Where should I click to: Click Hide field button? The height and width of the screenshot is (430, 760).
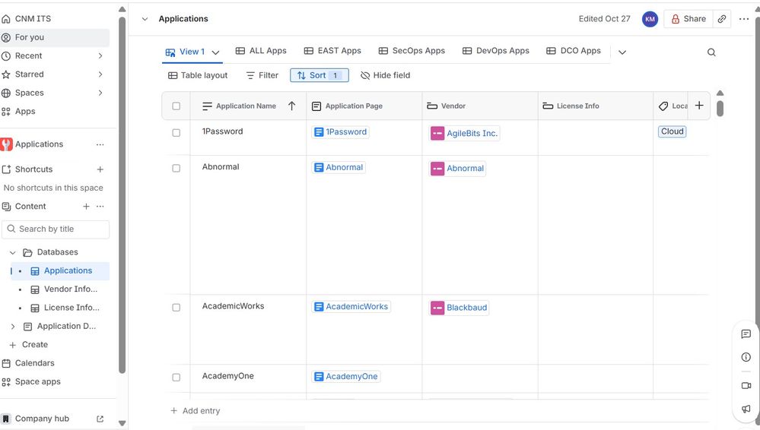point(386,75)
